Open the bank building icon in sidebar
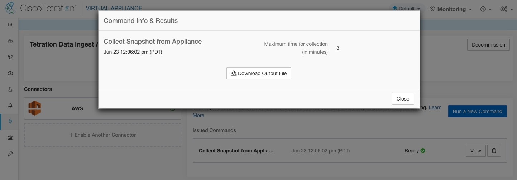The image size is (517, 180). point(10,137)
